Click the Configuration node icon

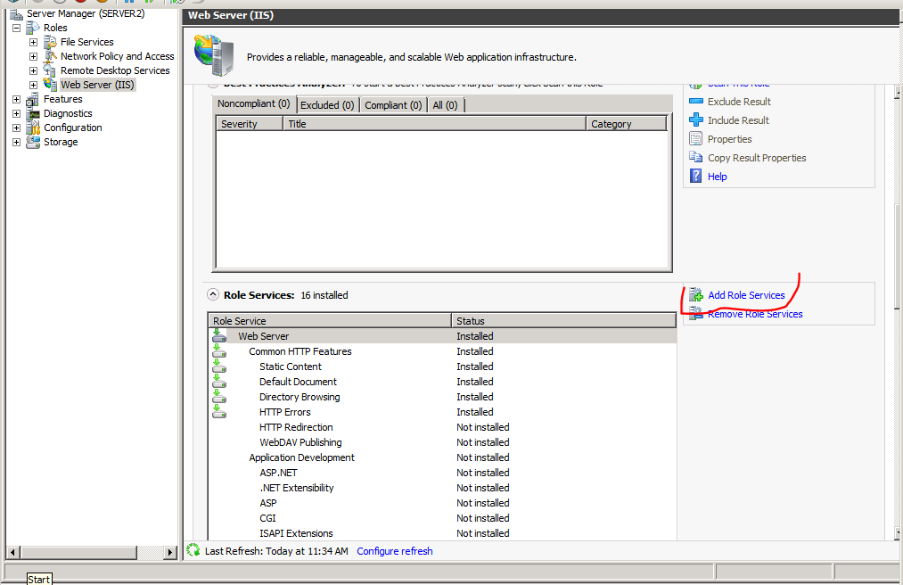click(33, 128)
